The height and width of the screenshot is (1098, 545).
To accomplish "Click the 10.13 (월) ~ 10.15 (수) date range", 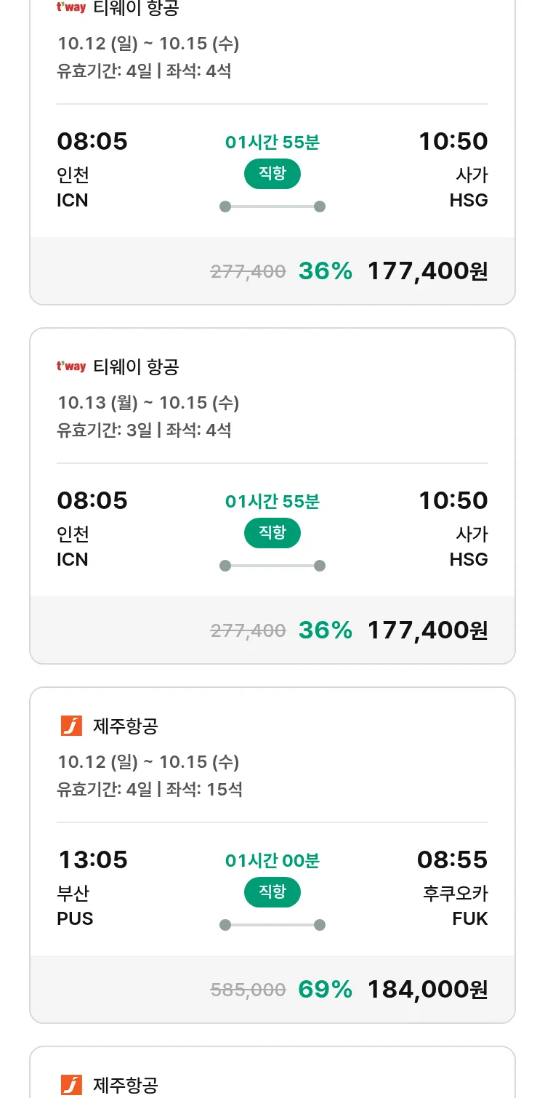I will 148,403.
